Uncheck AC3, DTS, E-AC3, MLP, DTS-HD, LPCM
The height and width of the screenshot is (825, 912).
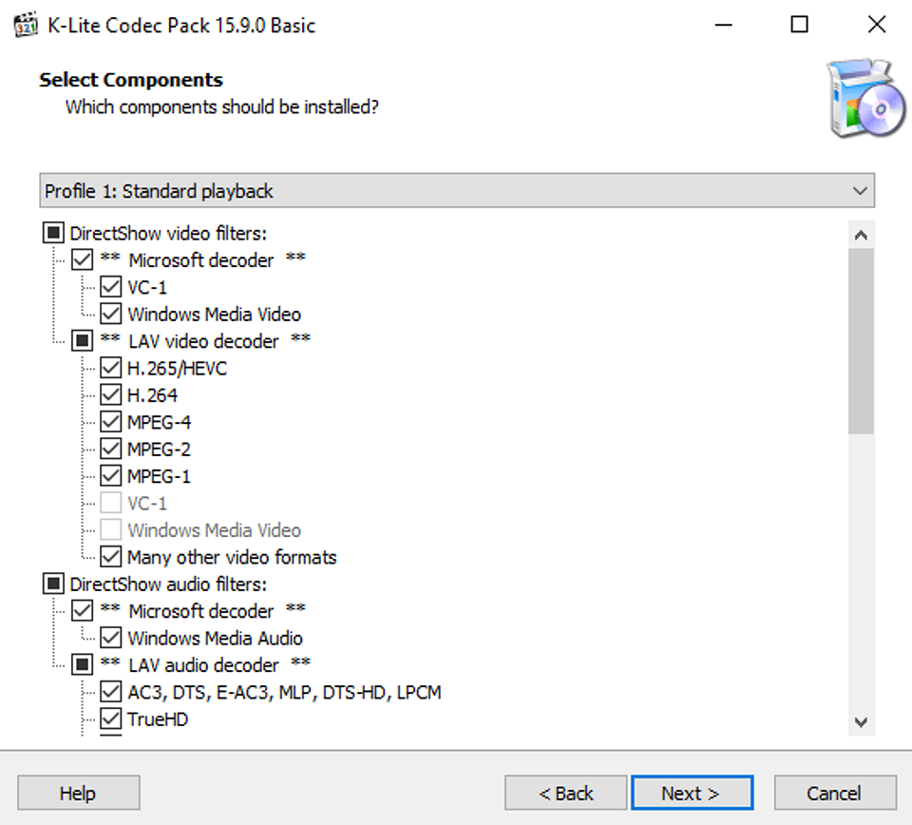110,692
